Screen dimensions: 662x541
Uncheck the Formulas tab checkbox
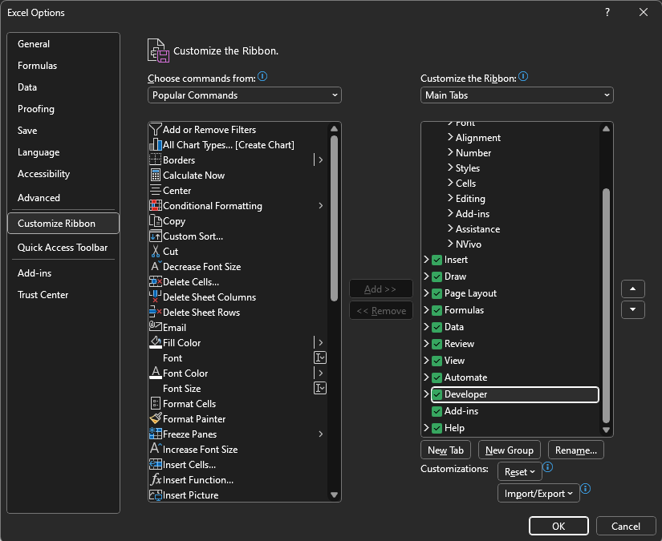(437, 310)
